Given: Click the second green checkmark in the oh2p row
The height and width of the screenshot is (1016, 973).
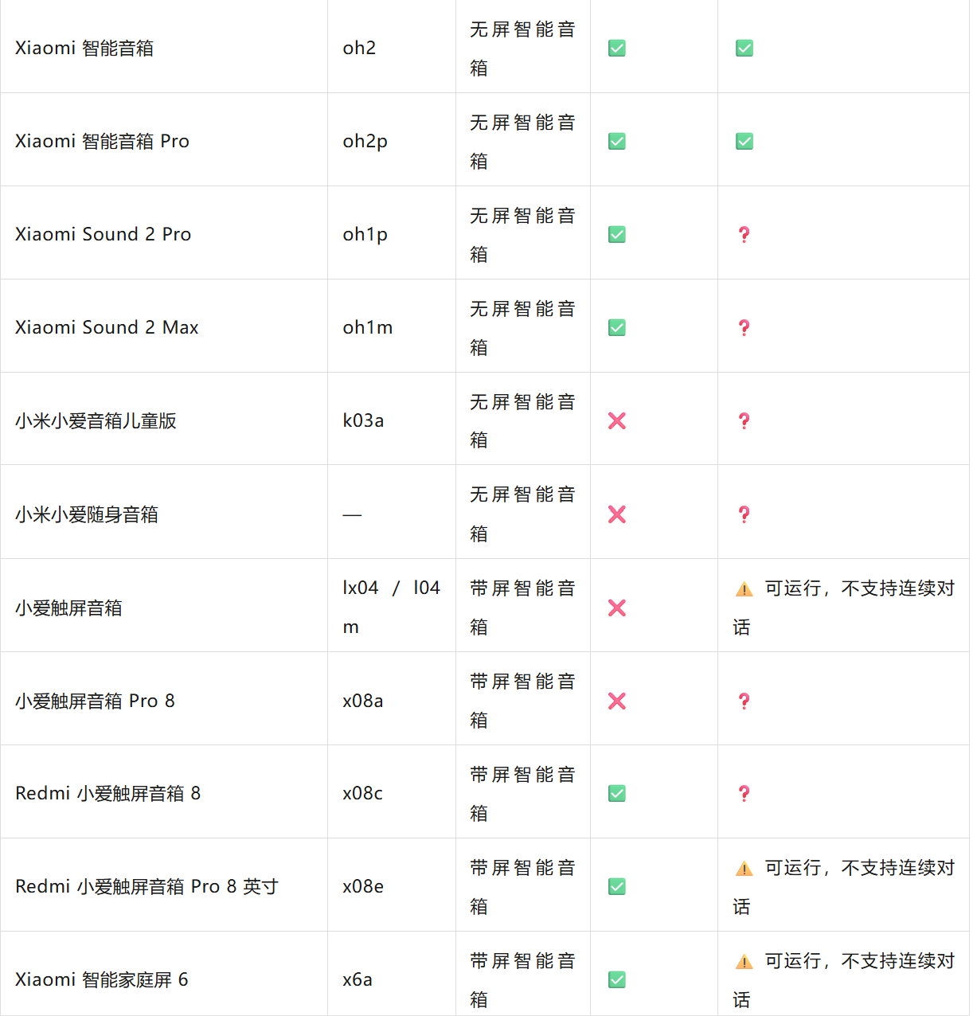Looking at the screenshot, I should click(744, 142).
